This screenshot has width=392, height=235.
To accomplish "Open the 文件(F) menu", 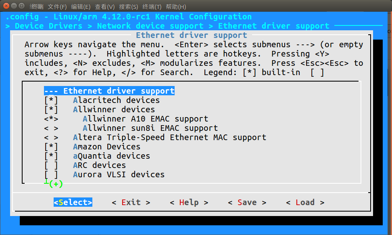I will point(57,6).
